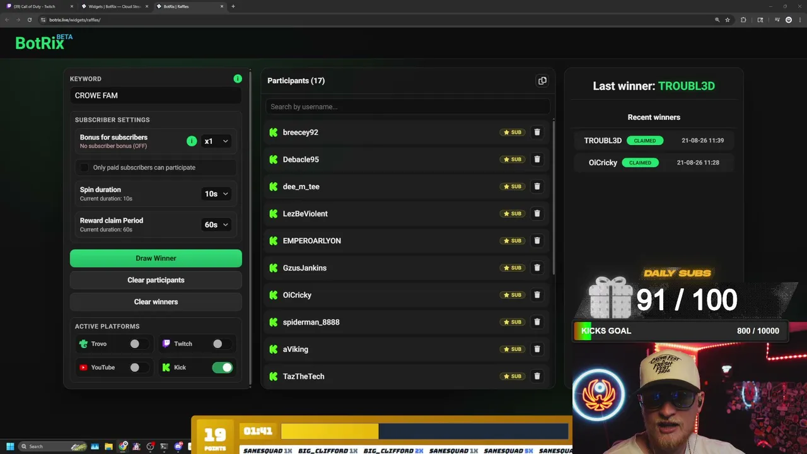Remove spiderman_8888 with its trash icon
This screenshot has height=454, width=807.
[x=537, y=322]
